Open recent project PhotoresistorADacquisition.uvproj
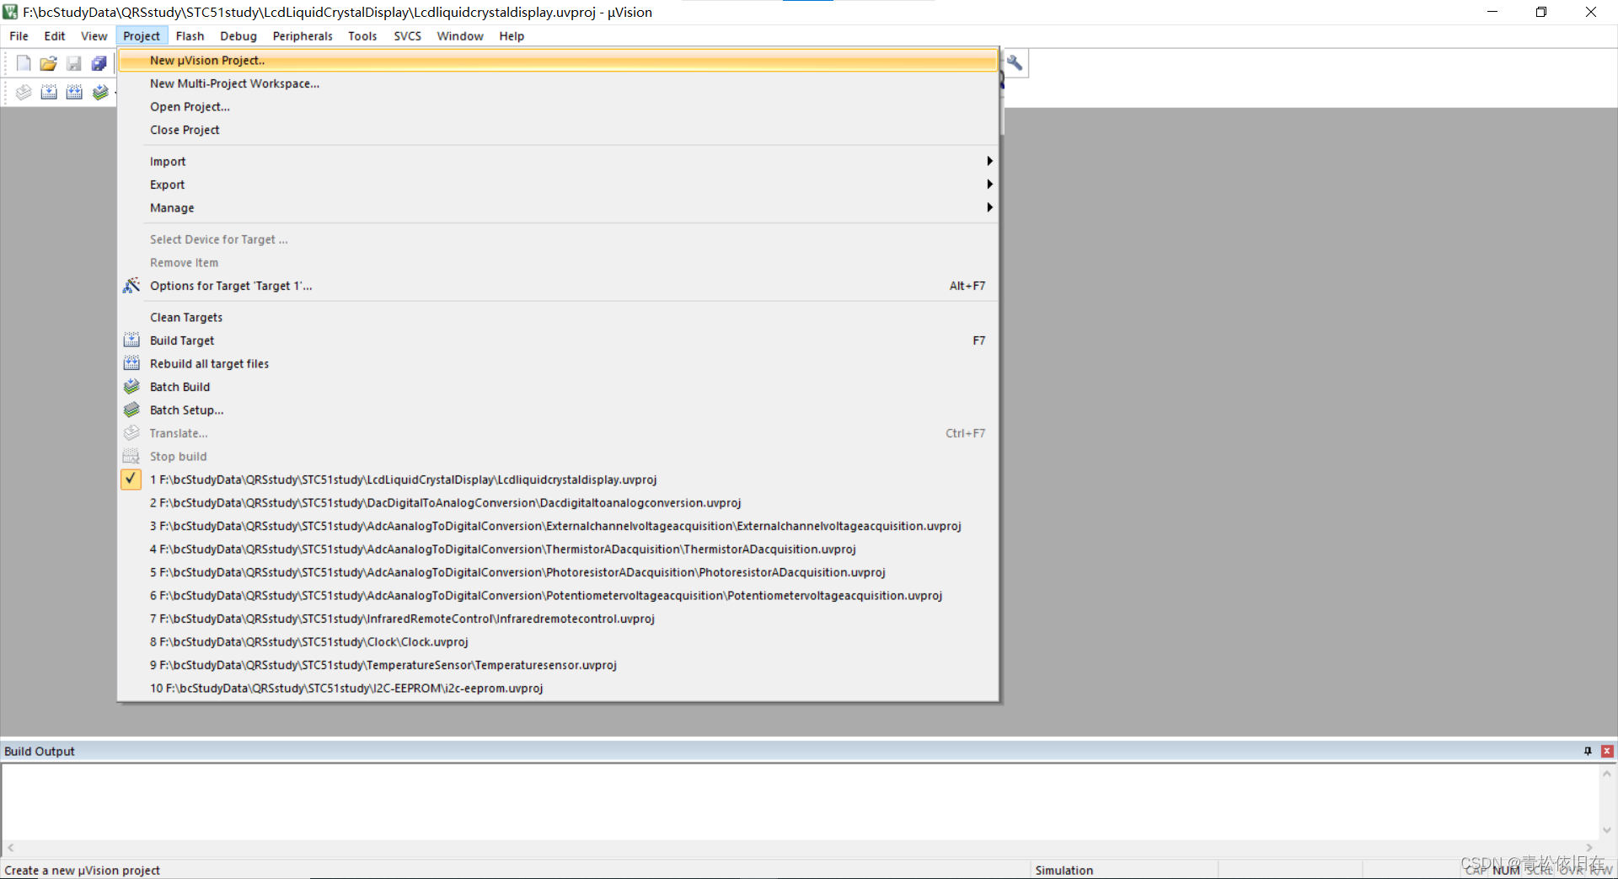The image size is (1618, 879). (x=558, y=572)
